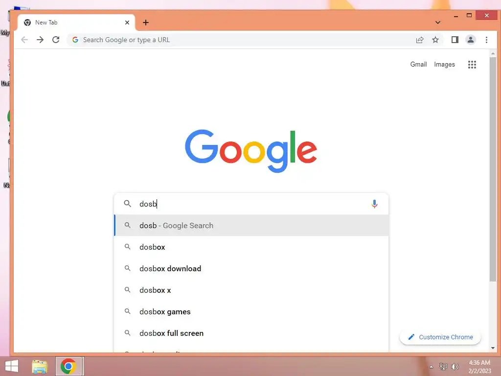Click the browser forward arrow
This screenshot has height=376, width=501.
pyautogui.click(x=40, y=40)
